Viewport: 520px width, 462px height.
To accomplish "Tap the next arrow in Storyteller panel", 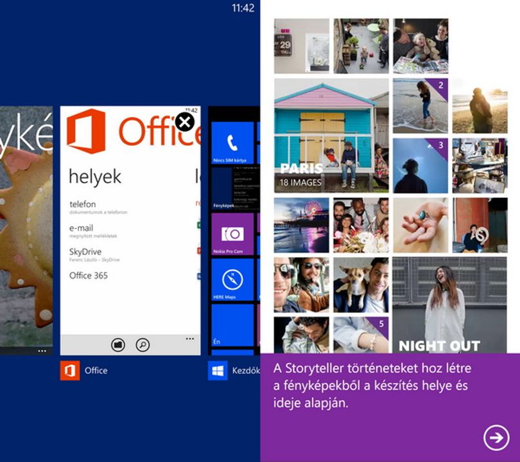I will [496, 438].
